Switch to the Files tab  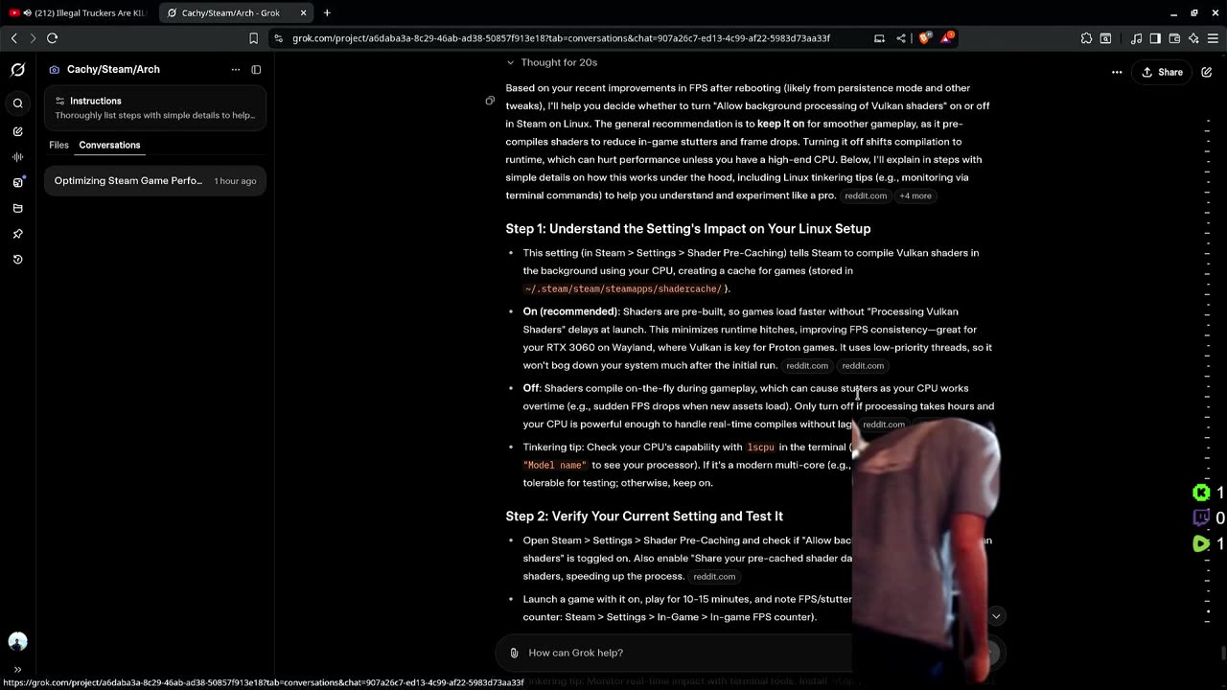(x=59, y=145)
